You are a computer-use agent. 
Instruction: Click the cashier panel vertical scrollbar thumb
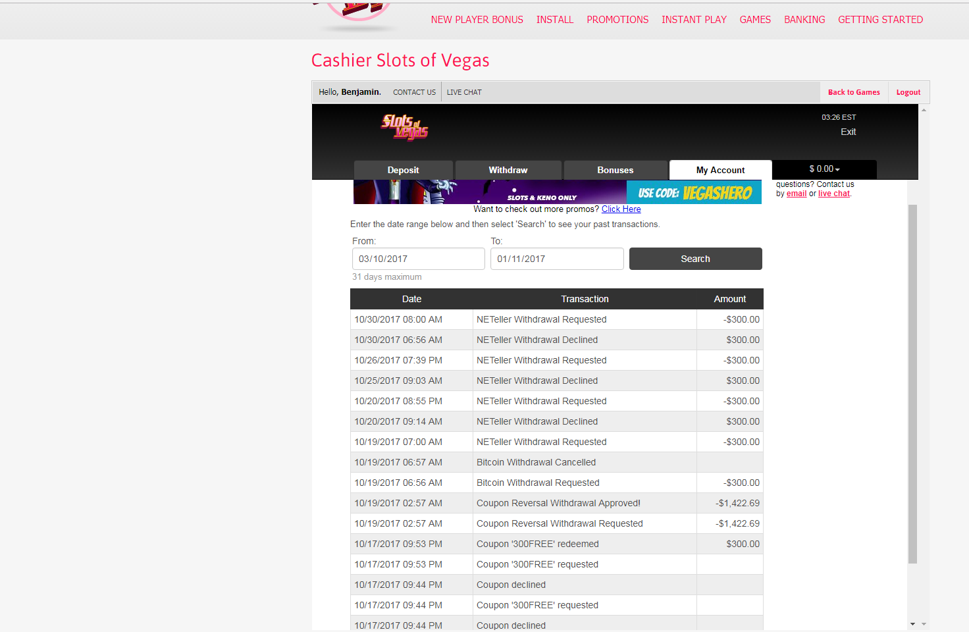[x=912, y=384]
